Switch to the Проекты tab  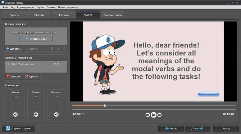pyautogui.click(x=14, y=15)
